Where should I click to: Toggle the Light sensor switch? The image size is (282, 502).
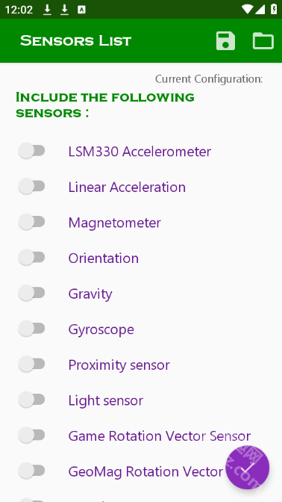[31, 400]
